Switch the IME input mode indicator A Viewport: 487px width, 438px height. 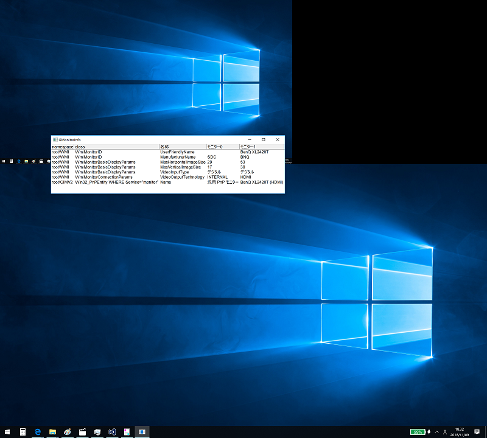point(445,432)
